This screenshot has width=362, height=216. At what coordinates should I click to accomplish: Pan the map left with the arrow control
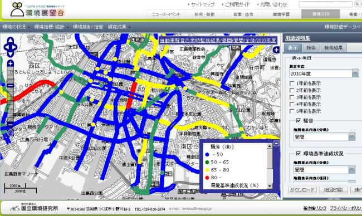(x=6, y=47)
